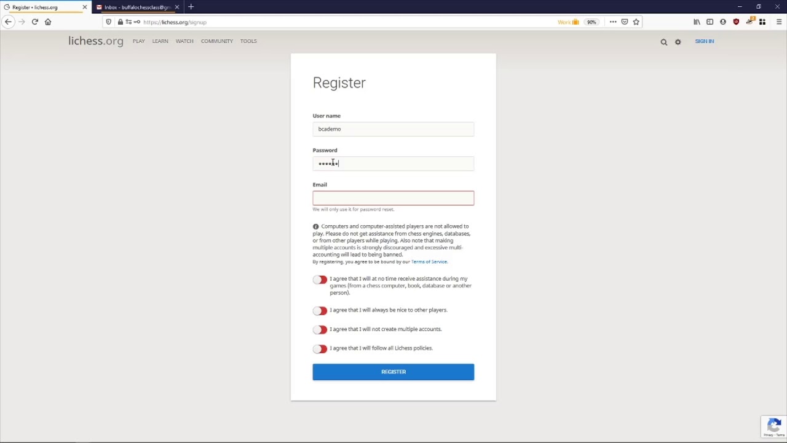Bookmark this page with star icon
787x443 pixels.
[636, 22]
